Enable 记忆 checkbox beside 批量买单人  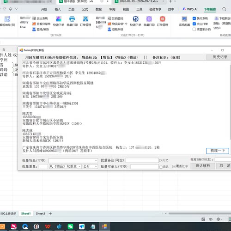coord(161,167)
